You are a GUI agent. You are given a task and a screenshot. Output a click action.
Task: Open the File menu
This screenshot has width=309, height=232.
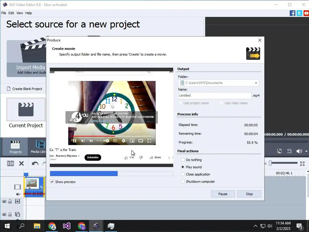(x=4, y=13)
